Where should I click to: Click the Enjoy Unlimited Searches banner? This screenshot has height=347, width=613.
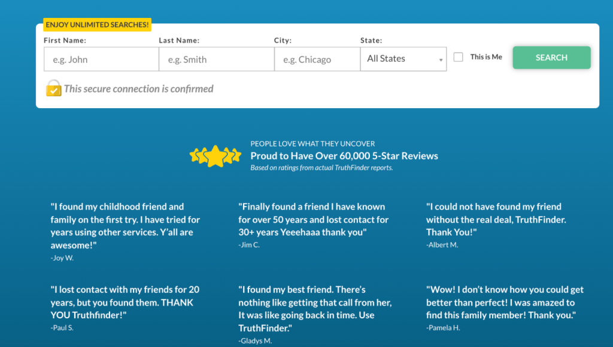pos(98,24)
